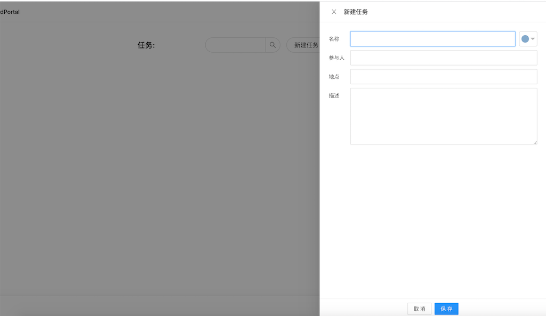The image size is (546, 316).
Task: Click the 描述 textarea resize handle
Action: [x=535, y=142]
